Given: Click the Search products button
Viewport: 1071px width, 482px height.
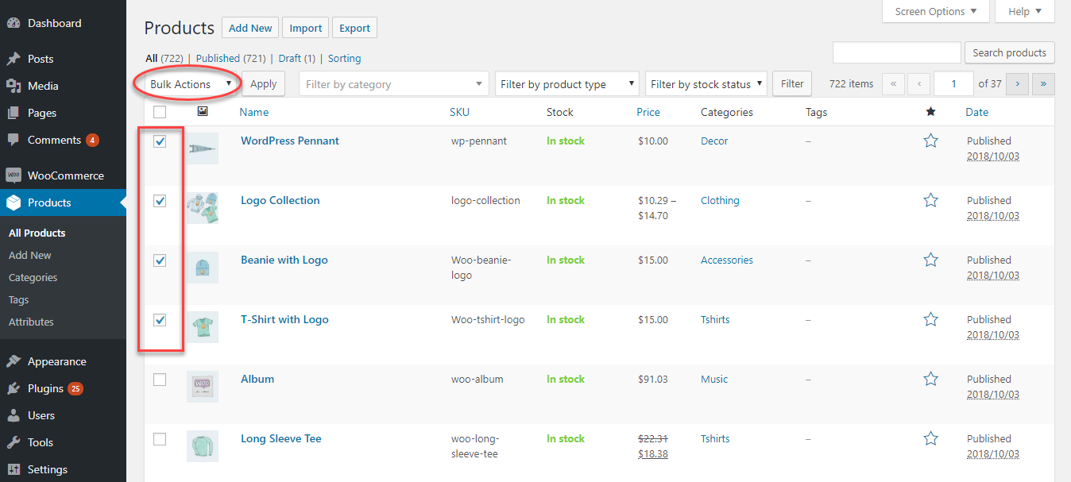Looking at the screenshot, I should click(1010, 52).
